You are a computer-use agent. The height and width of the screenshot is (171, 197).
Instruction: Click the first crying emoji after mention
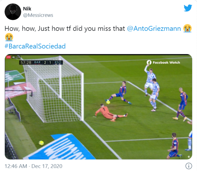(187, 28)
